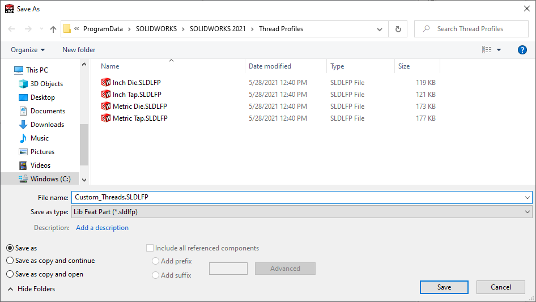Show hidden breadcrumb path via double chevron
This screenshot has height=302, width=536.
(x=76, y=29)
